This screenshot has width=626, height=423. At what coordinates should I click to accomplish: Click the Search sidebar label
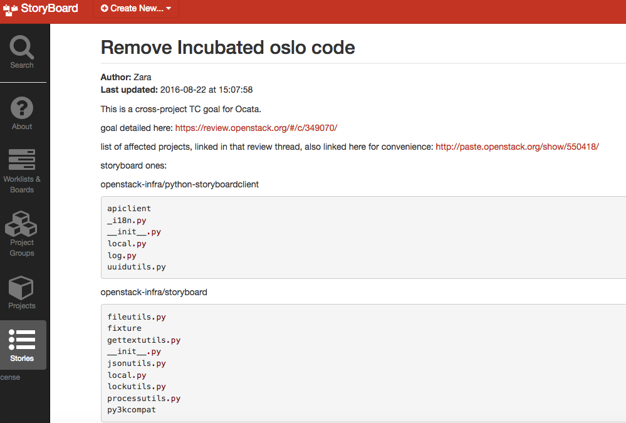(x=22, y=65)
